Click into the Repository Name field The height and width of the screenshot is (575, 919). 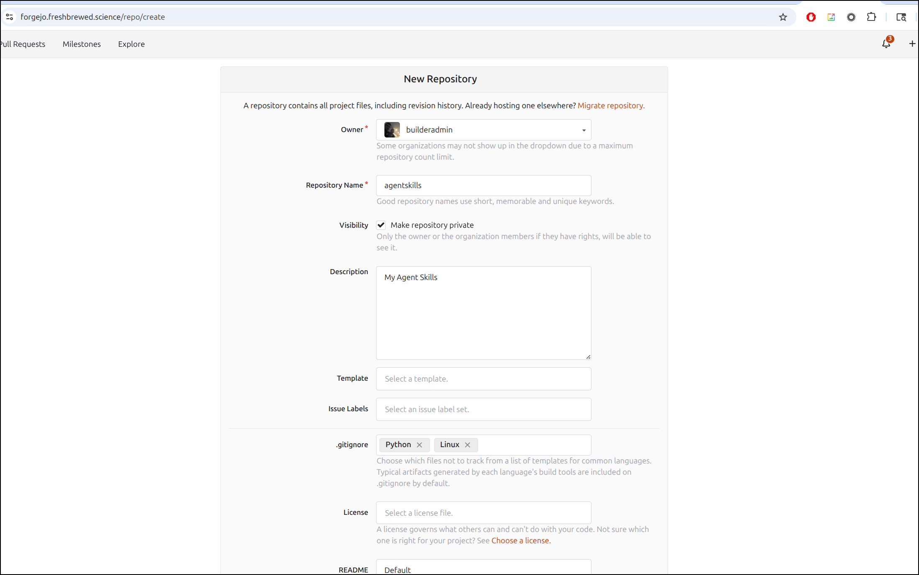click(483, 186)
